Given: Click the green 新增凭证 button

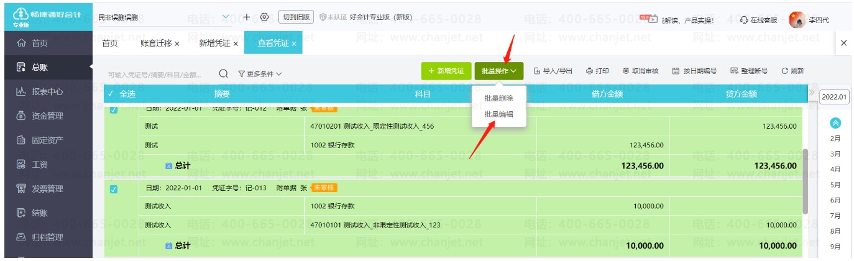Looking at the screenshot, I should pos(446,71).
